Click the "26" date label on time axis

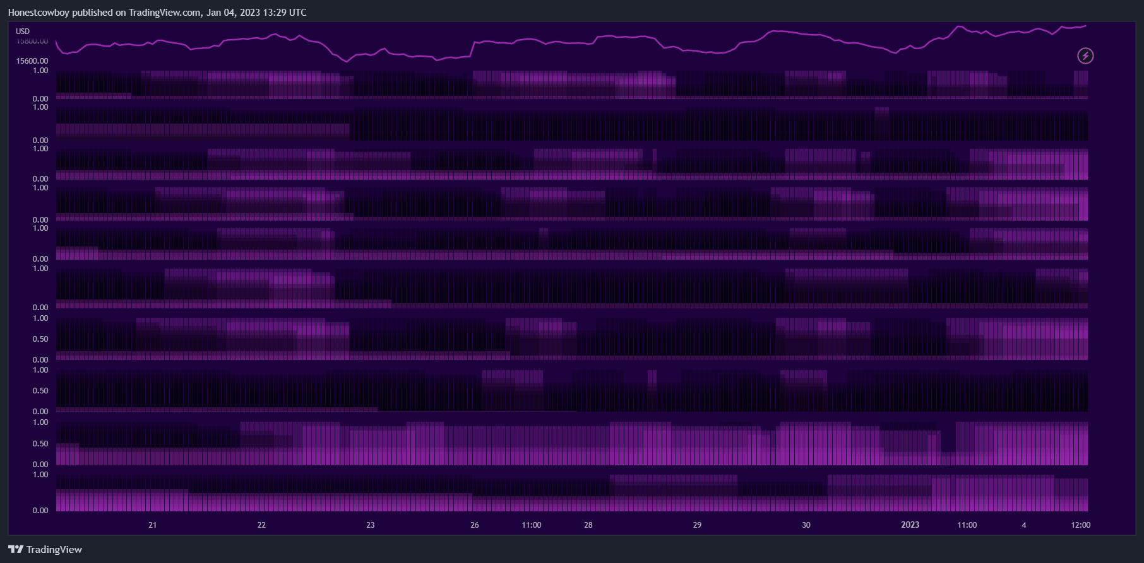click(475, 525)
